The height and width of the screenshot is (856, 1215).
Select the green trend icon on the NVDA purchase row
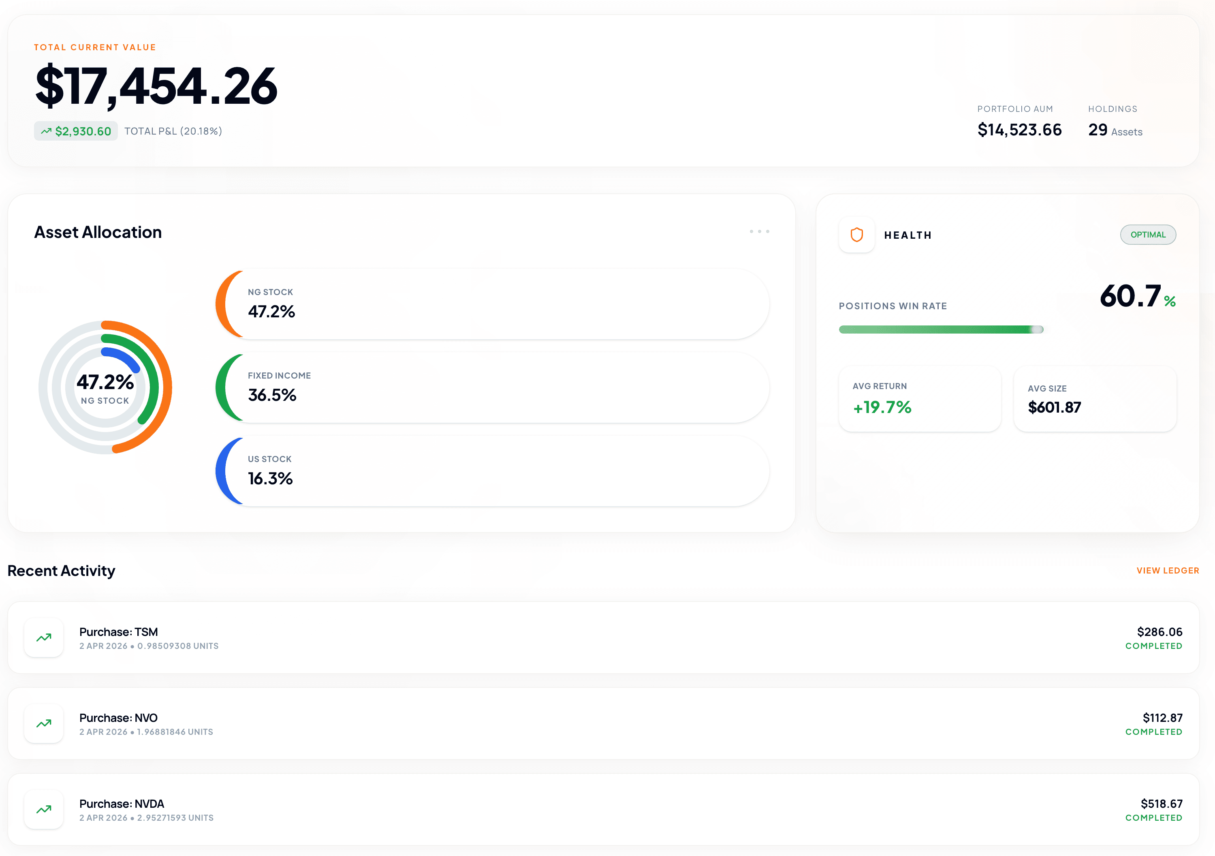point(44,809)
